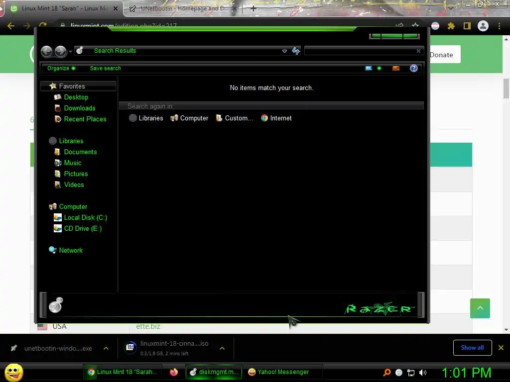Click the Music library icon
Viewport: 510px width, 382px height.
pyautogui.click(x=58, y=163)
